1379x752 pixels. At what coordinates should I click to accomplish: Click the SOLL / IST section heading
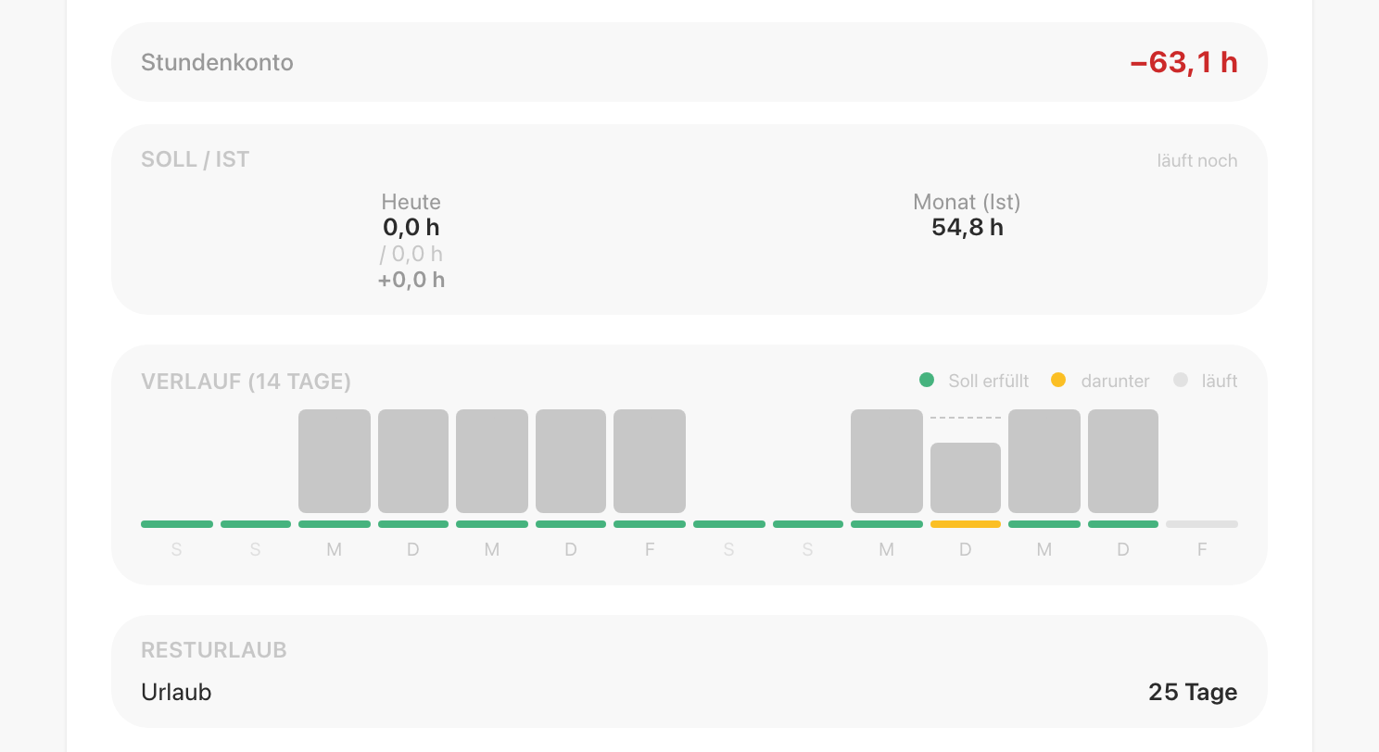pyautogui.click(x=195, y=159)
